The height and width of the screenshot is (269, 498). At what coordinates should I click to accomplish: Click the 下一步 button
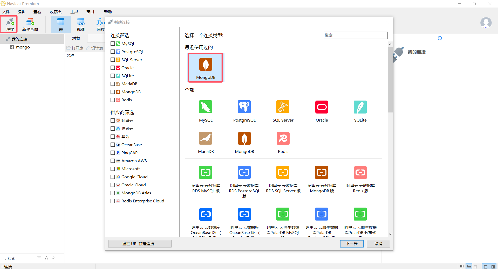click(x=352, y=244)
